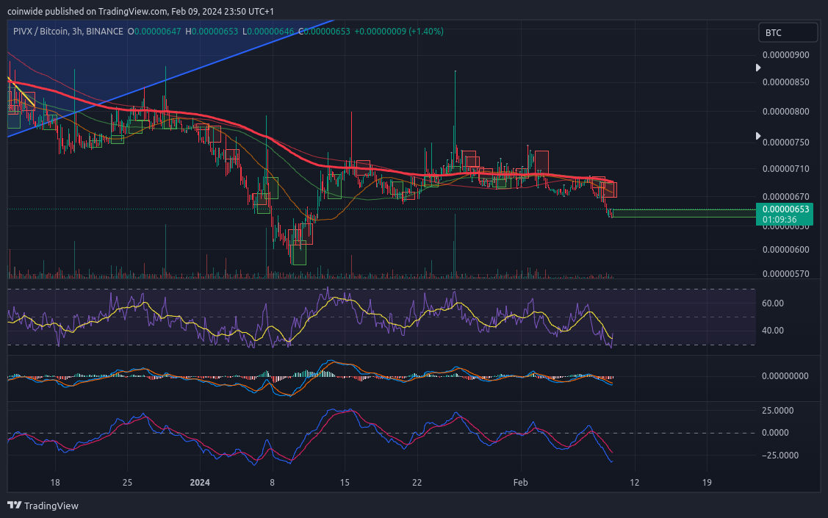Click the high value H0.00000653
Viewport: 828px width, 518px height.
pos(212,32)
